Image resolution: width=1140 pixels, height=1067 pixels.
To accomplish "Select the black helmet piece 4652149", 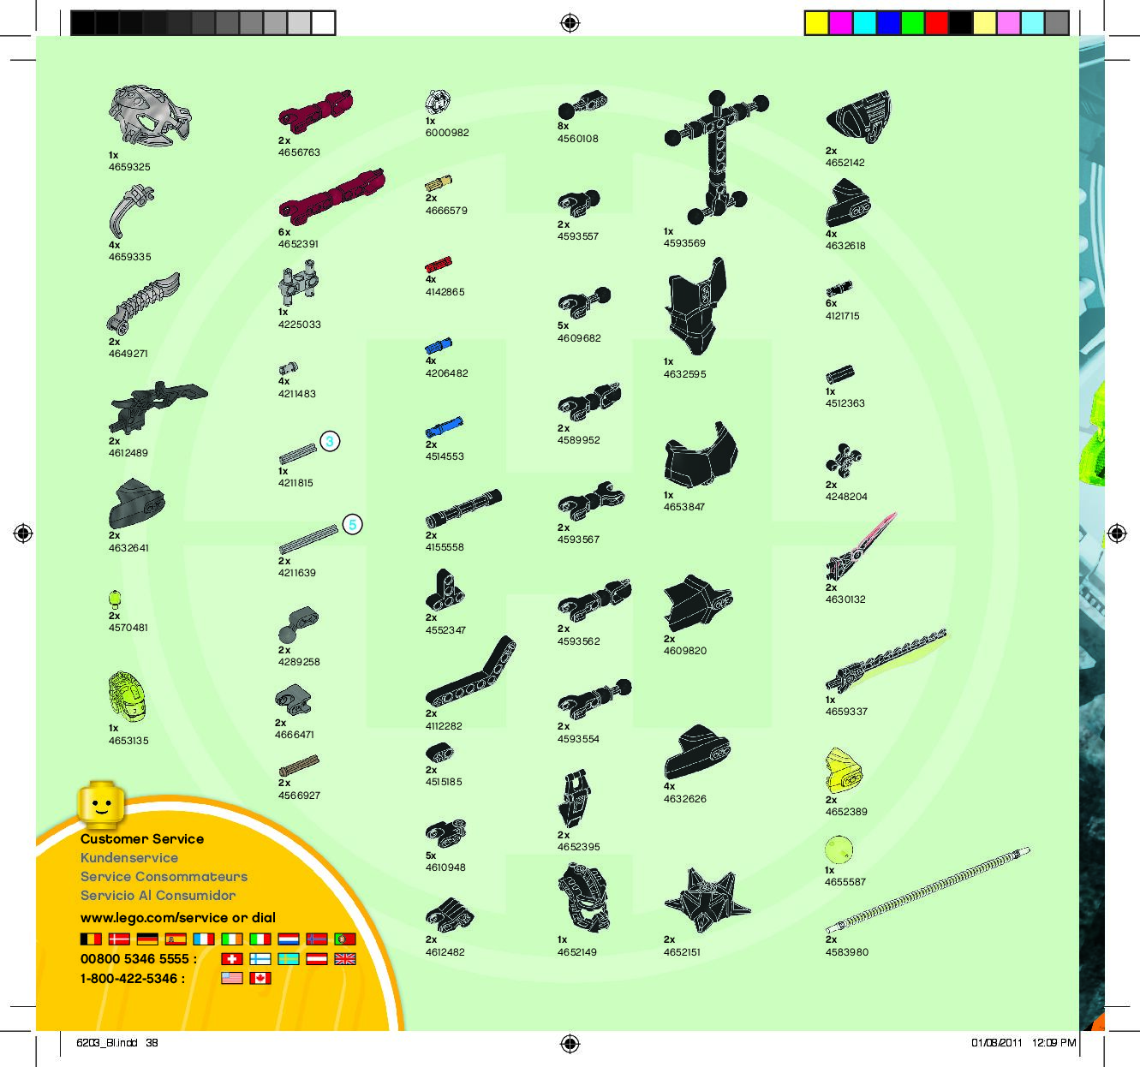I will [584, 897].
